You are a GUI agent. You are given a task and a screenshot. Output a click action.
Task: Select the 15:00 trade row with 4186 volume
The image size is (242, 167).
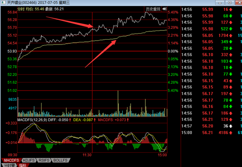click(211, 133)
